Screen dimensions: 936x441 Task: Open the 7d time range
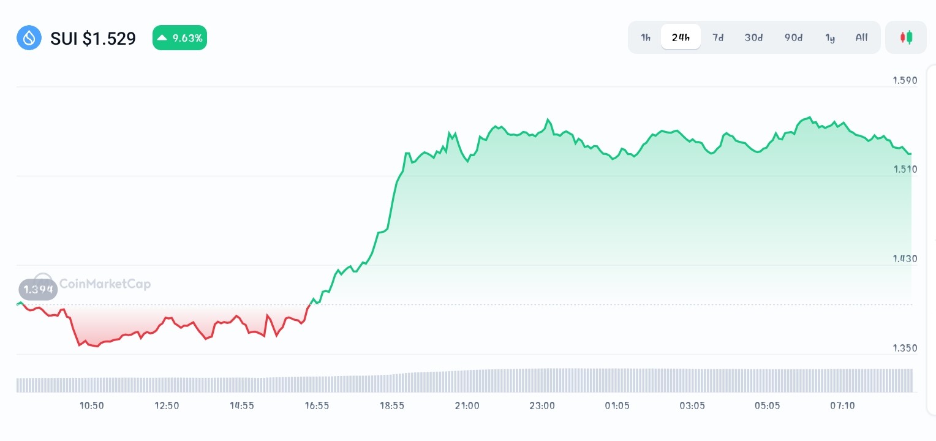(718, 37)
